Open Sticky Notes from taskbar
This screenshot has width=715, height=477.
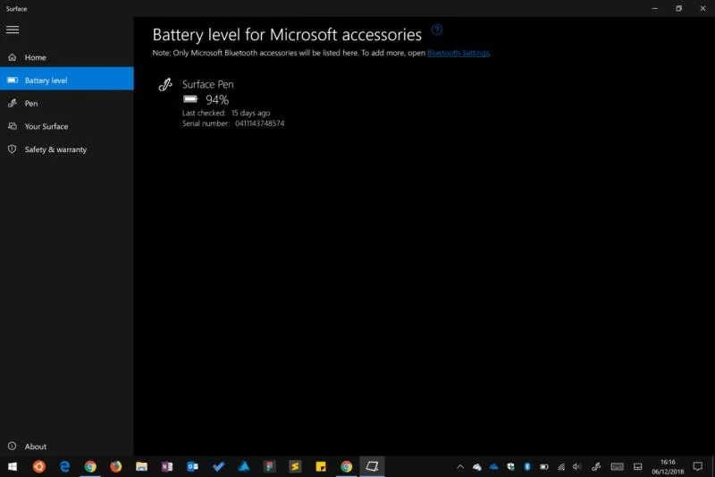click(321, 466)
